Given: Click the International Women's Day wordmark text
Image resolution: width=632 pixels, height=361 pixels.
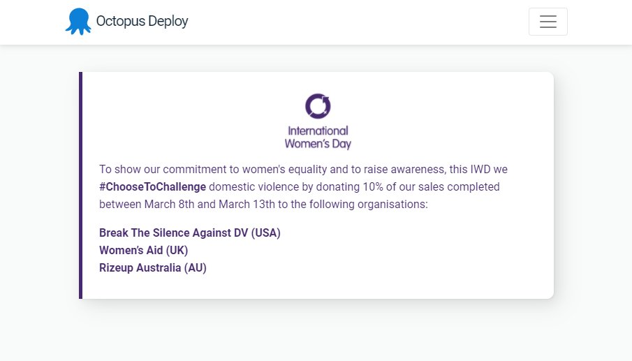Looking at the screenshot, I should (318, 138).
